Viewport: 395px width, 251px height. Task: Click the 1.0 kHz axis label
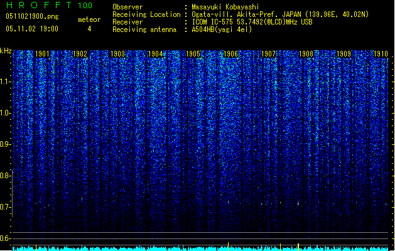[5, 113]
